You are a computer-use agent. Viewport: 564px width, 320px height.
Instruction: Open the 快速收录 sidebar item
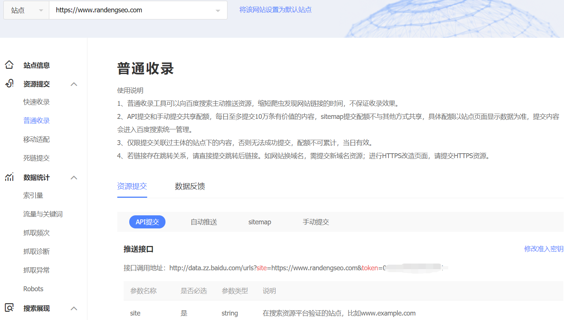(36, 102)
